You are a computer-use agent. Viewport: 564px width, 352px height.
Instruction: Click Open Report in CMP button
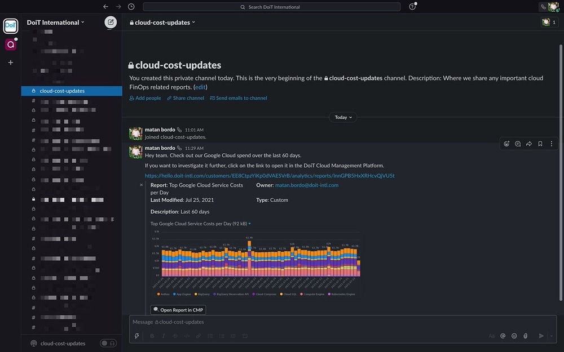178,310
